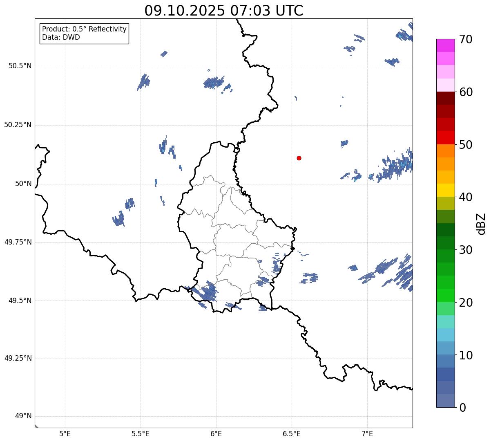Select the 'Data: DWD' label text
This screenshot has width=491, height=442.
coord(61,38)
